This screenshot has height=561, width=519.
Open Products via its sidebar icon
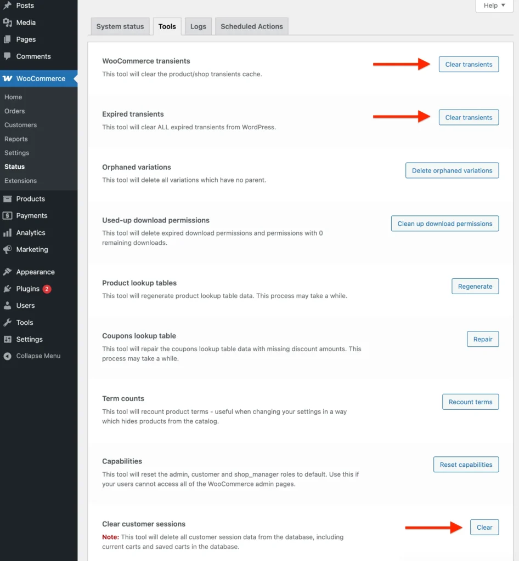point(8,198)
